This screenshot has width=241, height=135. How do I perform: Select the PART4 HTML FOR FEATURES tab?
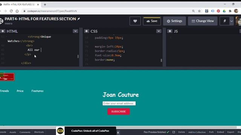[19, 4]
